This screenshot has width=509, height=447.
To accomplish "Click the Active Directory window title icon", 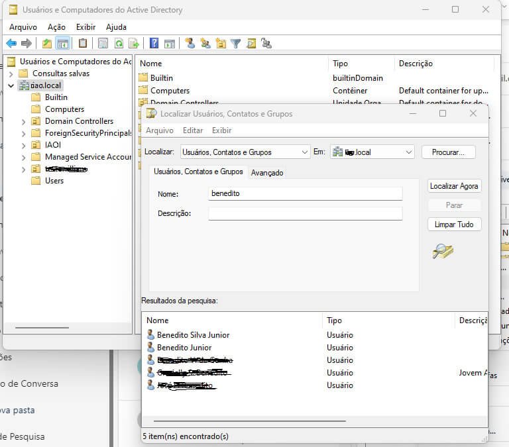I will (13, 10).
